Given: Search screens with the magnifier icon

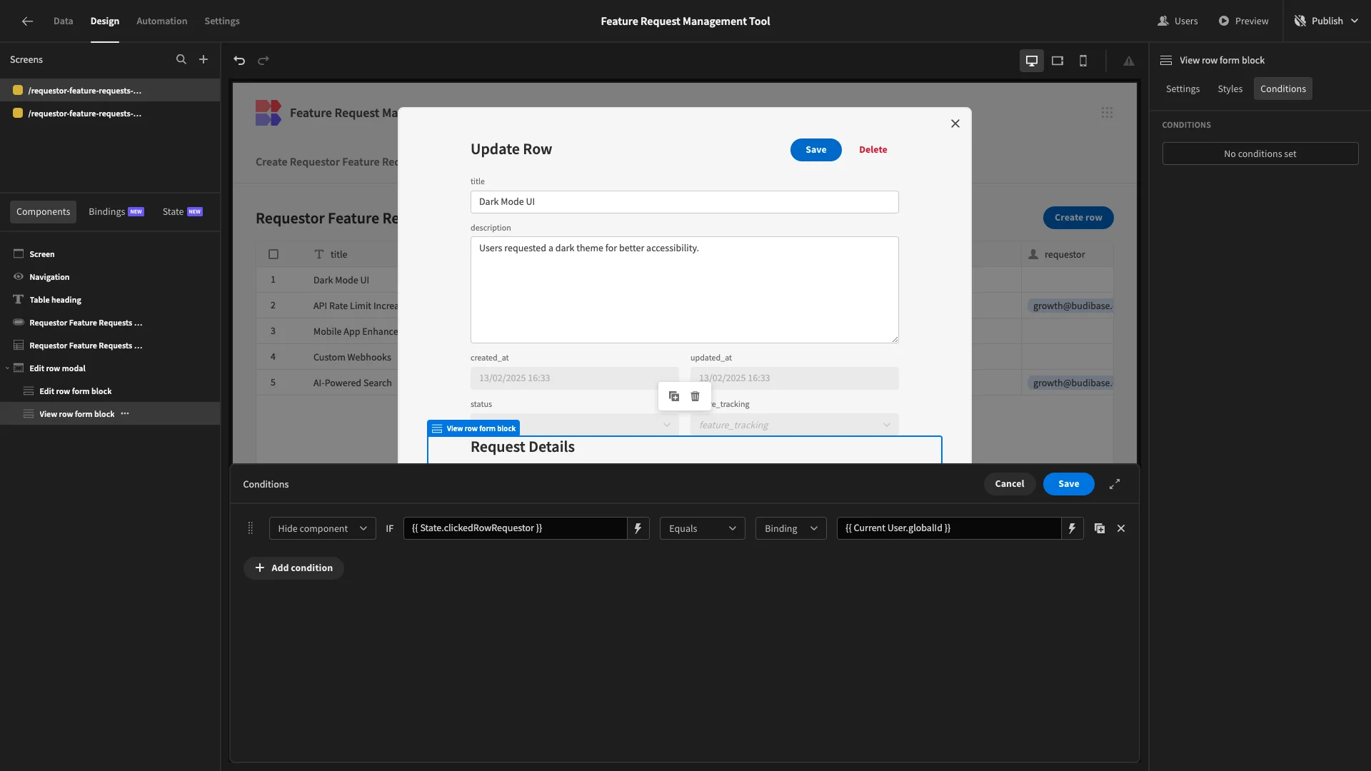Looking at the screenshot, I should 181,60.
